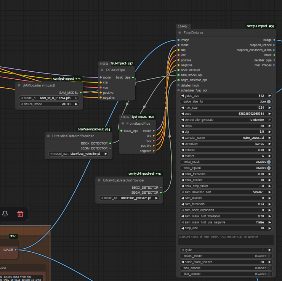Toggle the guide_size_for bbox switch

point(269,102)
